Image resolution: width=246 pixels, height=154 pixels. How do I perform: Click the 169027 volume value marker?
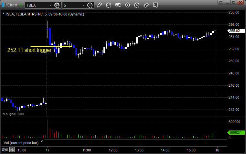236,132
